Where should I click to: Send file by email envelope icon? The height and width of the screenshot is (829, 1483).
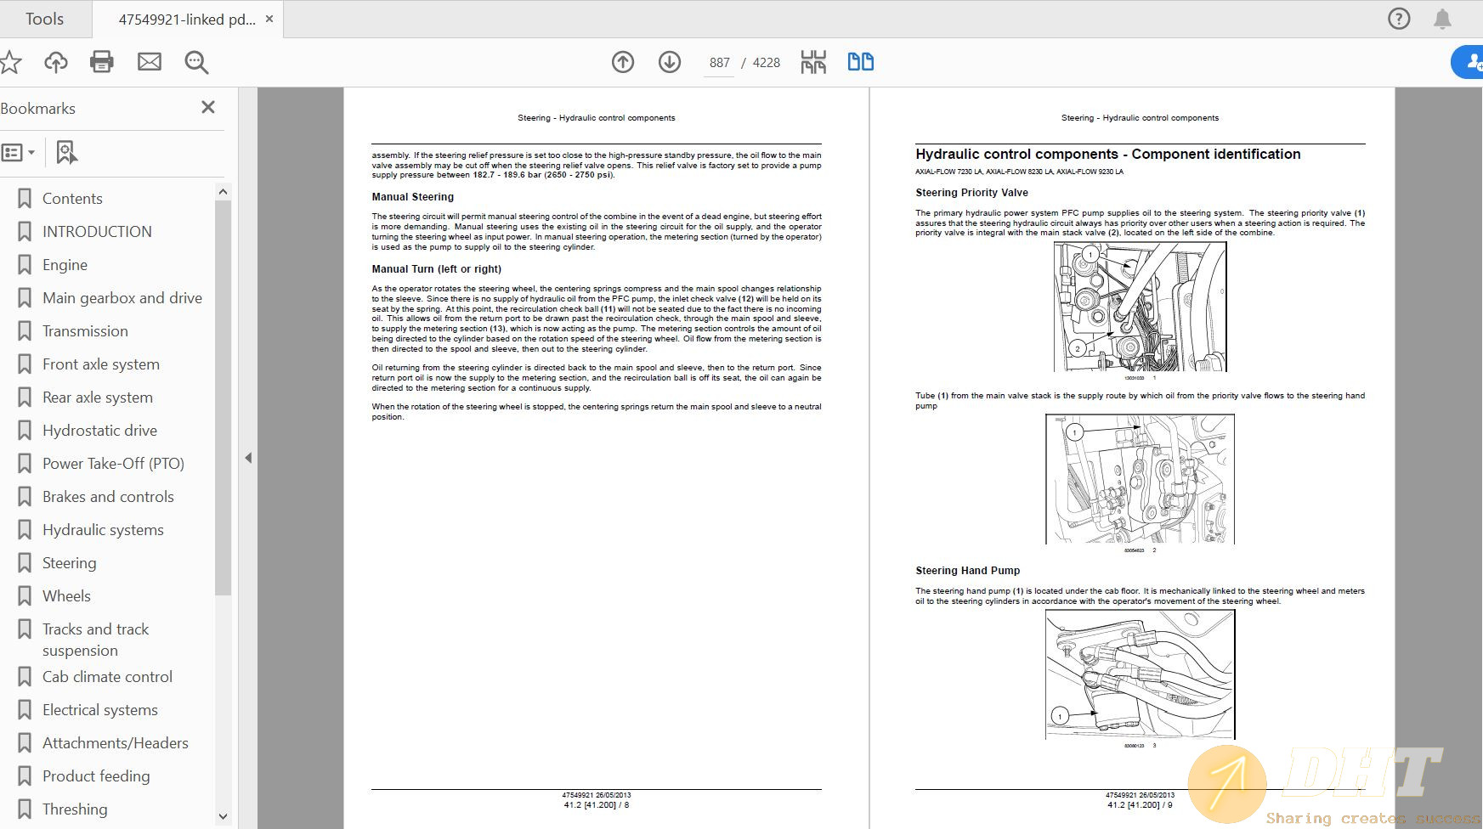(150, 62)
